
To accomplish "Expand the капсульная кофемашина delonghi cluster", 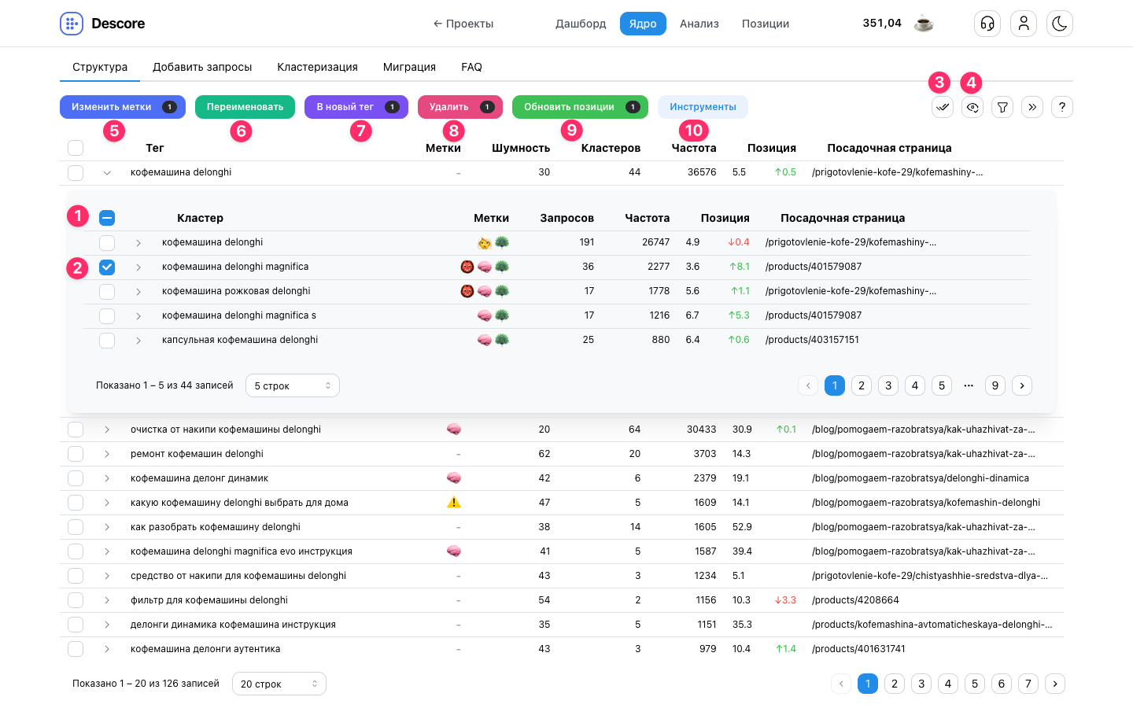I will (138, 341).
